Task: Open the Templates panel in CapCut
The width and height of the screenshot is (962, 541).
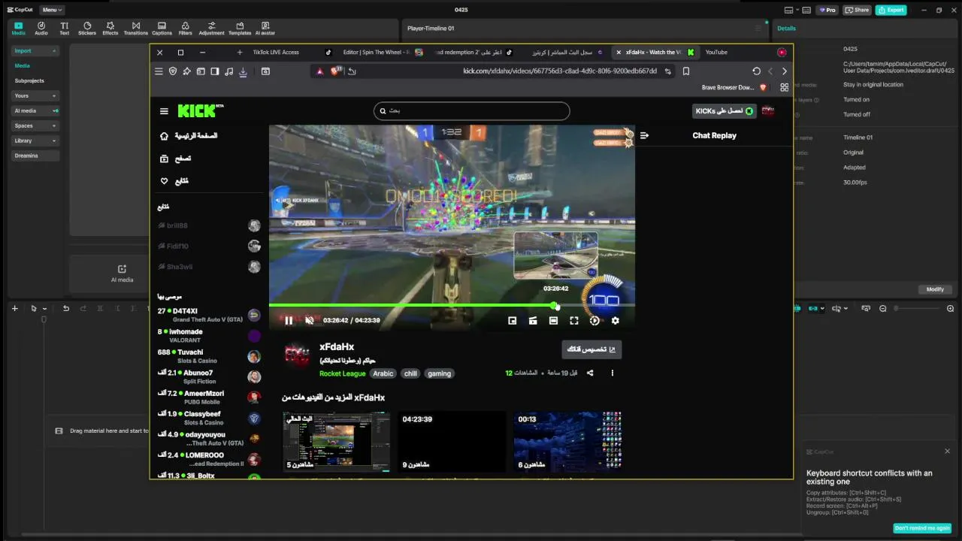Action: coord(240,29)
